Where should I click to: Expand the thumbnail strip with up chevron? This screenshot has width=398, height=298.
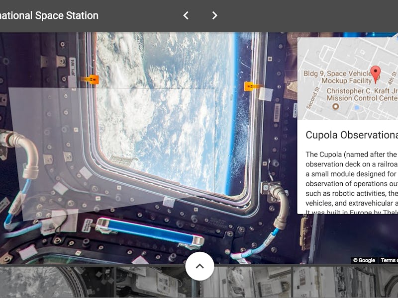click(199, 266)
